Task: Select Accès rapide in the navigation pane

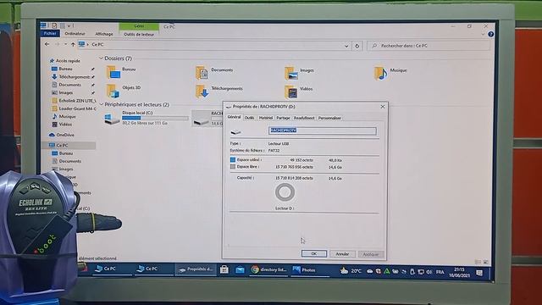Action: point(68,61)
